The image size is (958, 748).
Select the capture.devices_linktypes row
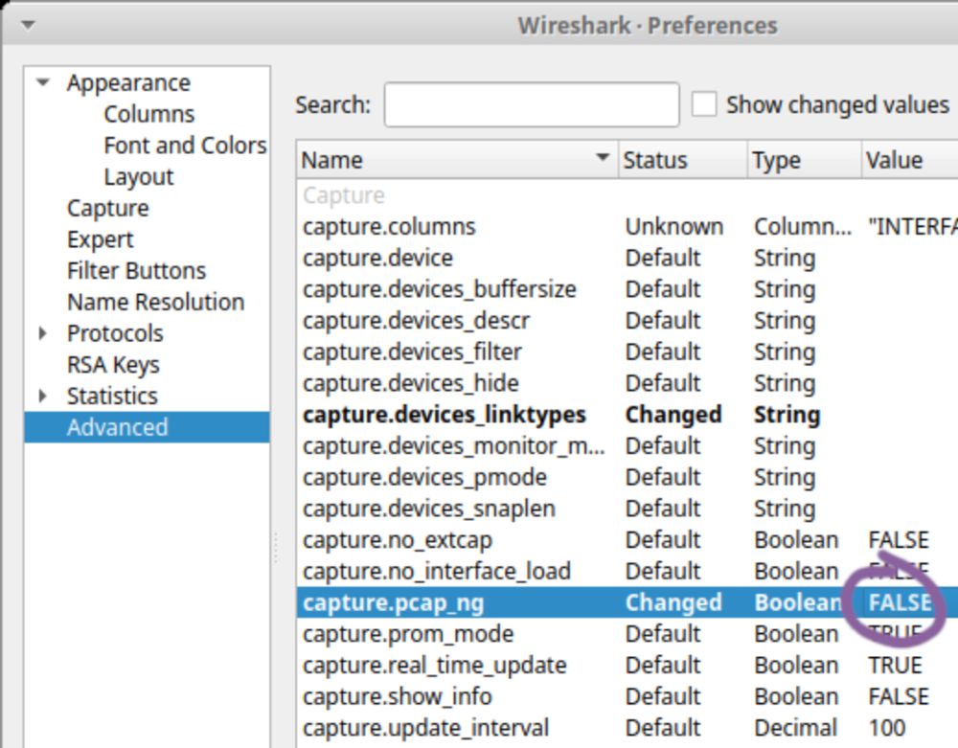coord(627,415)
